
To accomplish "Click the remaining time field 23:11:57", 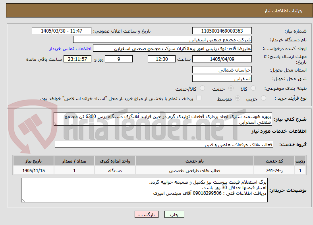I will pyautogui.click(x=77, y=59).
